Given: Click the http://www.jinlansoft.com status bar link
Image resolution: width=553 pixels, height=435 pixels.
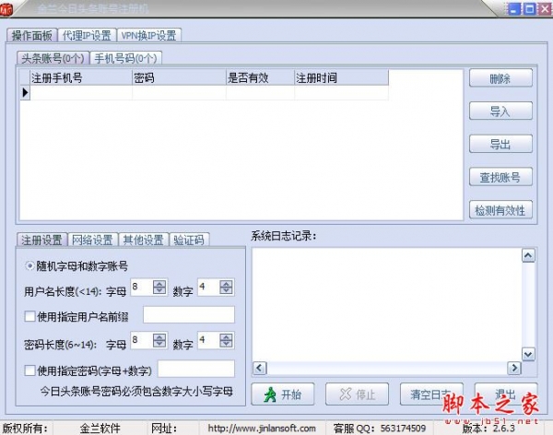Looking at the screenshot, I should [x=262, y=429].
